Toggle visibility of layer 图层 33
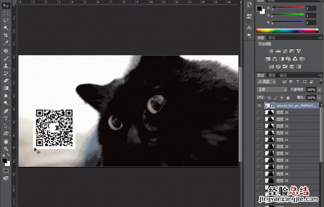Screen dimensions: 324x207 pos(259,126)
